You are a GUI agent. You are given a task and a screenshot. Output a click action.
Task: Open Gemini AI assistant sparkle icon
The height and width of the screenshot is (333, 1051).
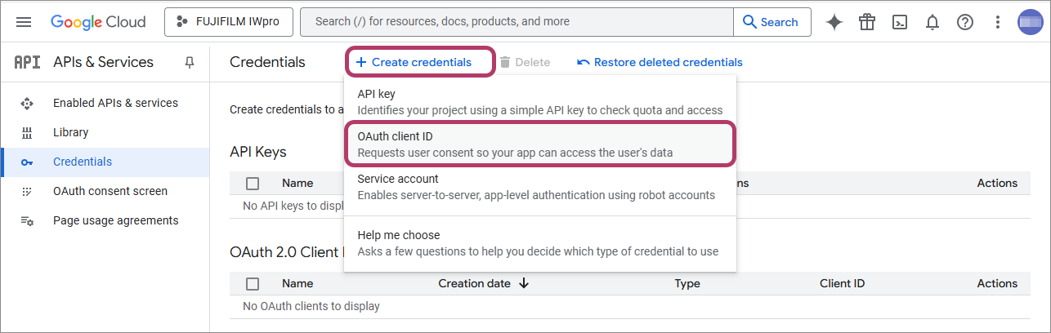tap(834, 22)
